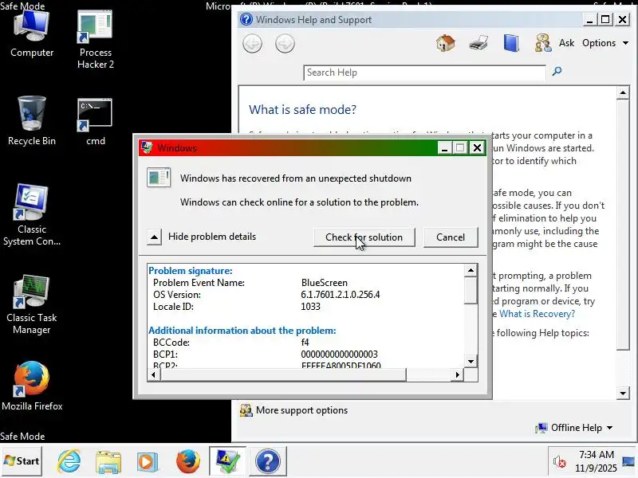
Task: Select Mozilla Firefox desktop shortcut
Action: pyautogui.click(x=32, y=386)
